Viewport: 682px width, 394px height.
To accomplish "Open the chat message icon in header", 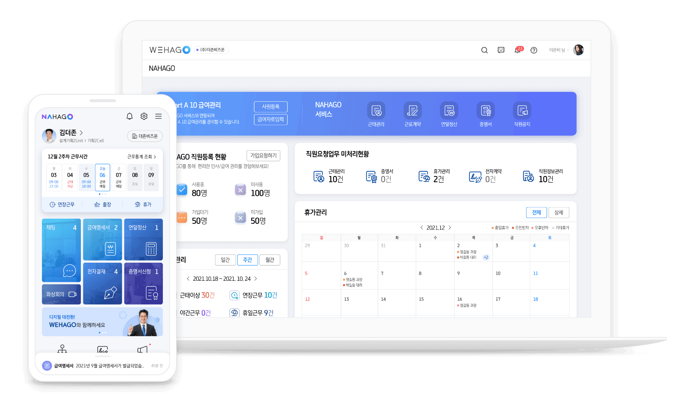I will coord(501,50).
